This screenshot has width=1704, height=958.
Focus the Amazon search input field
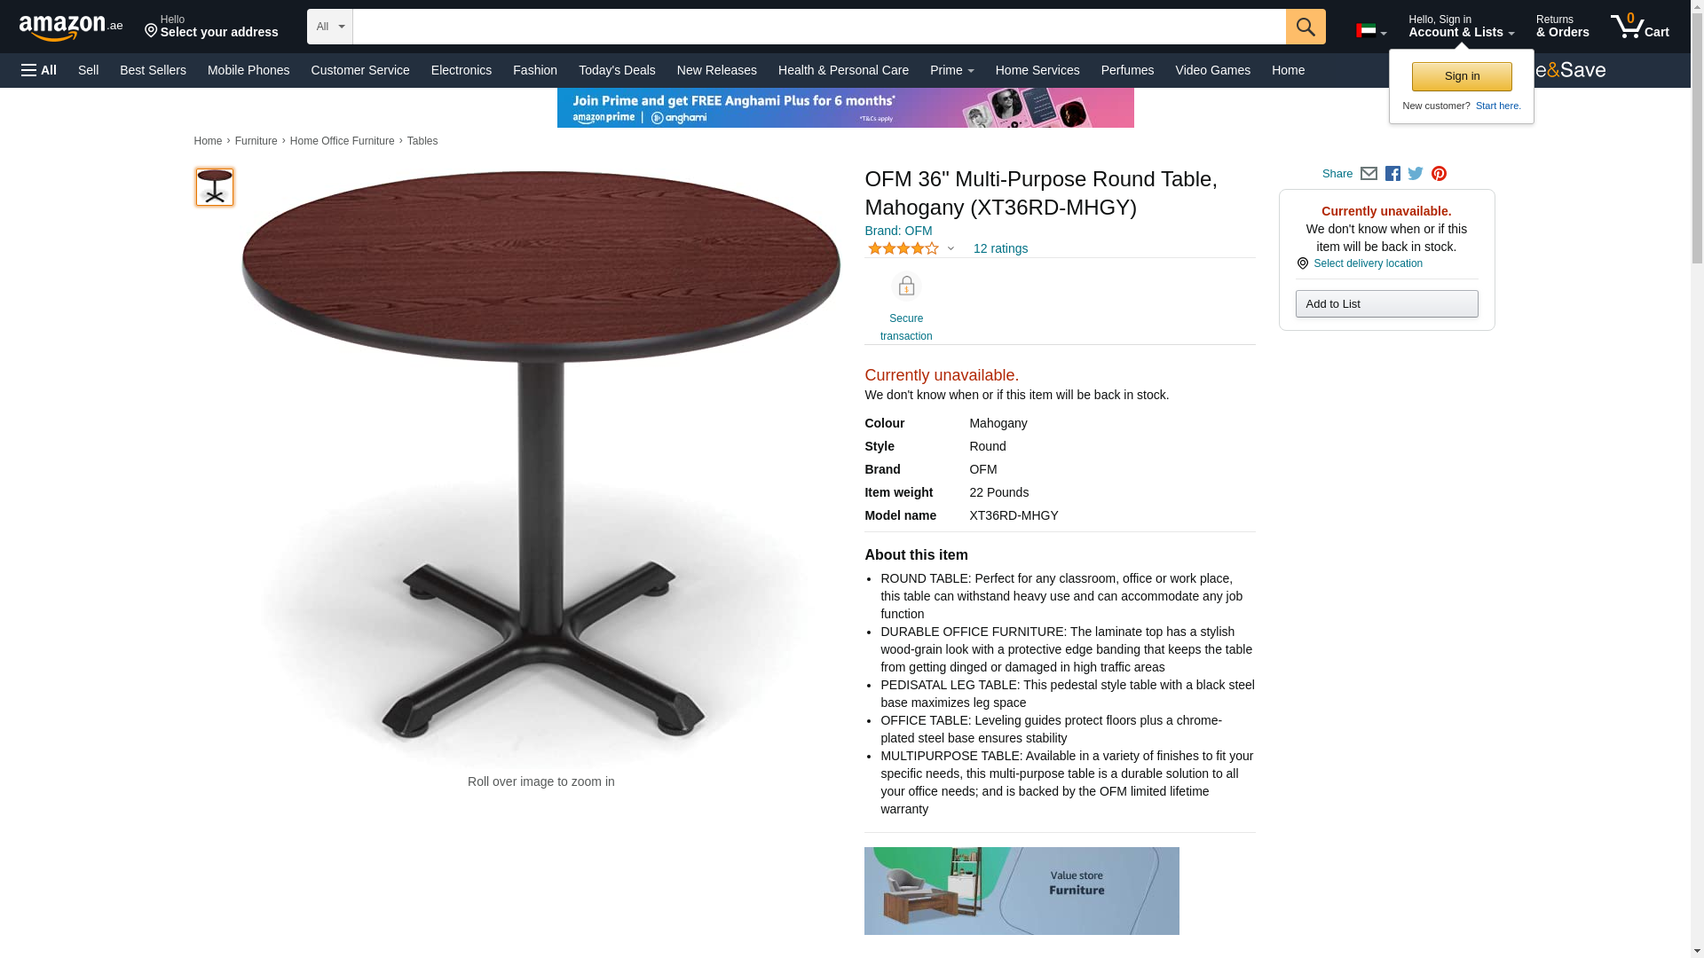819,27
